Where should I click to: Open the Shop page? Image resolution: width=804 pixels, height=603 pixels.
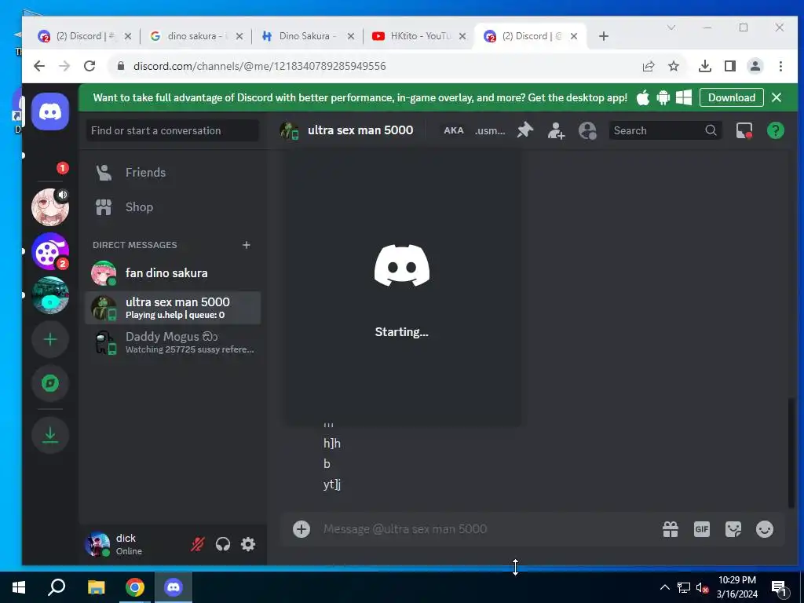[x=173, y=207]
